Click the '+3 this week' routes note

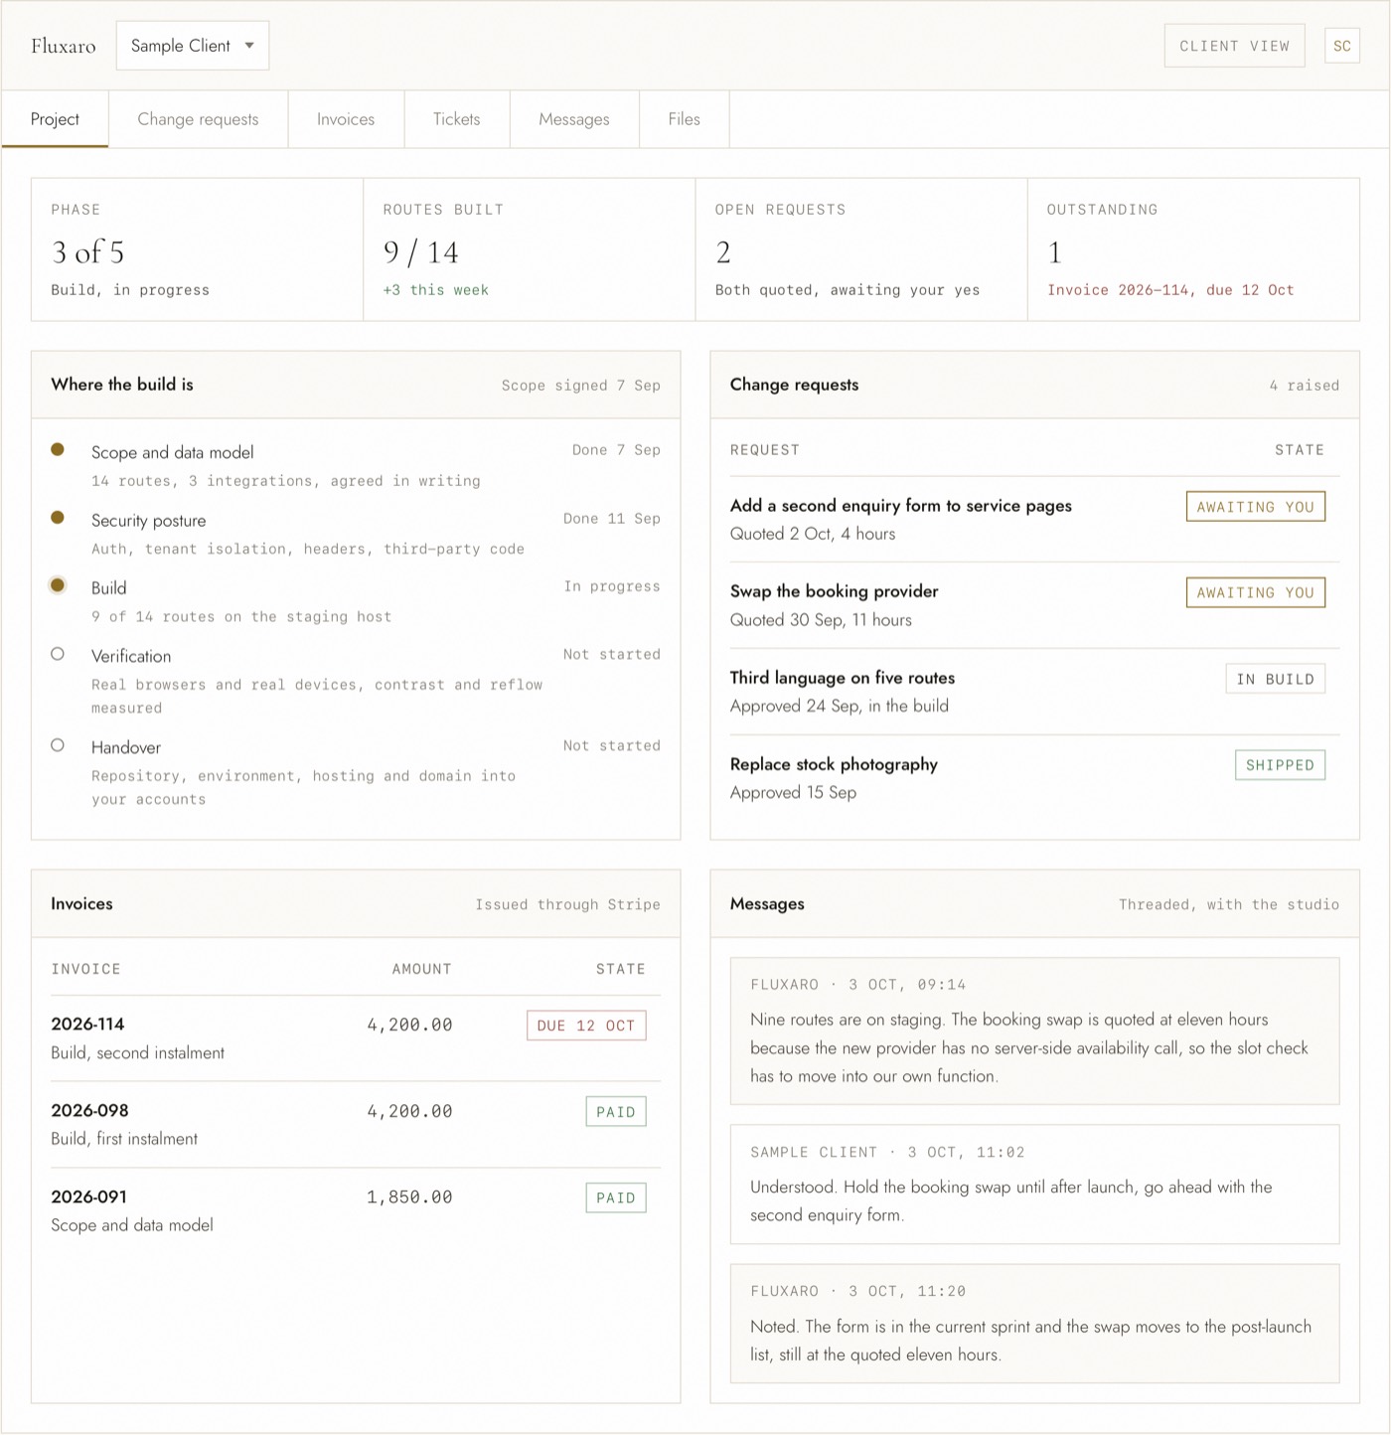pyautogui.click(x=436, y=290)
